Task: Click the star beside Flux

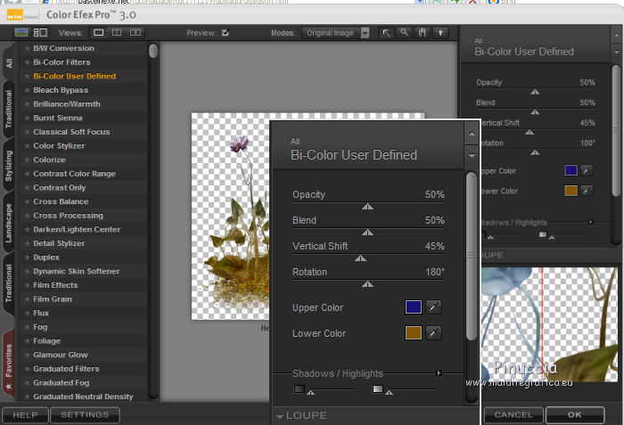Action: click(x=27, y=313)
